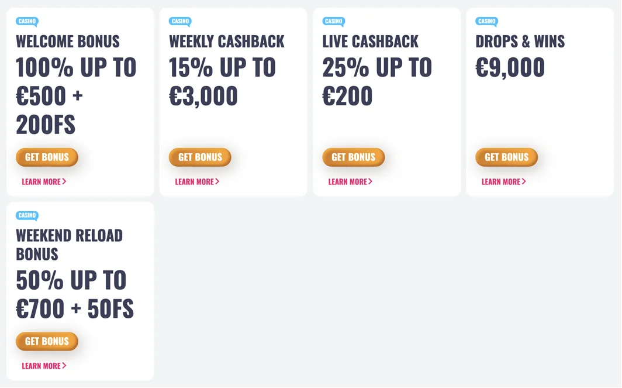Screen dimensions: 622x388
Task: Open Learn More under Drops & Wins
Action: (x=504, y=181)
